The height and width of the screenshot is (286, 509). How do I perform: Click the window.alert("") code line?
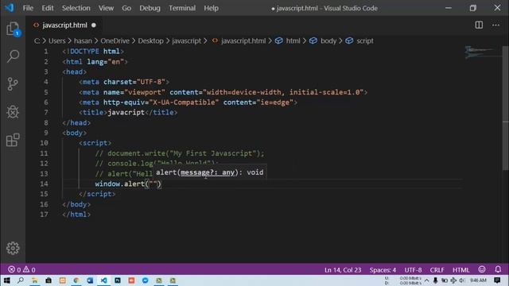pyautogui.click(x=128, y=184)
